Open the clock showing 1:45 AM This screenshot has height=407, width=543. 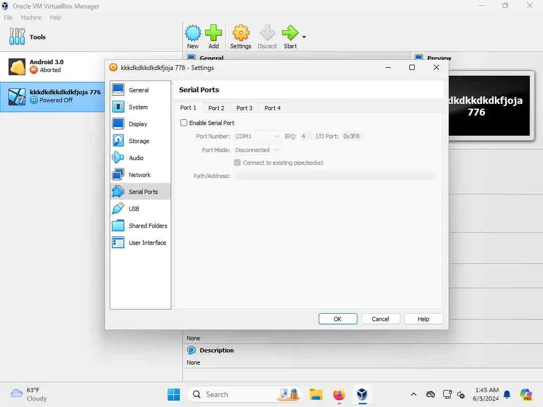tap(486, 394)
